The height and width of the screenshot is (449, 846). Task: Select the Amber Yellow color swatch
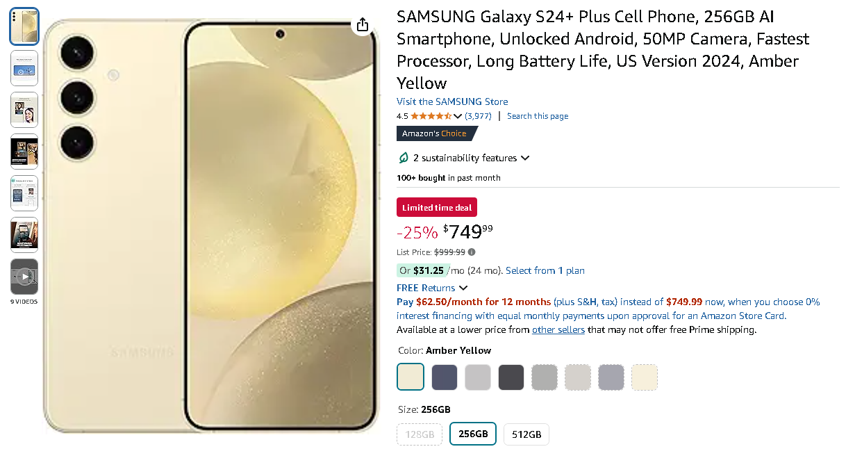pos(410,377)
